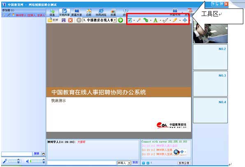
Task: Toggle the speaker mute icon
Action: (x=28, y=161)
